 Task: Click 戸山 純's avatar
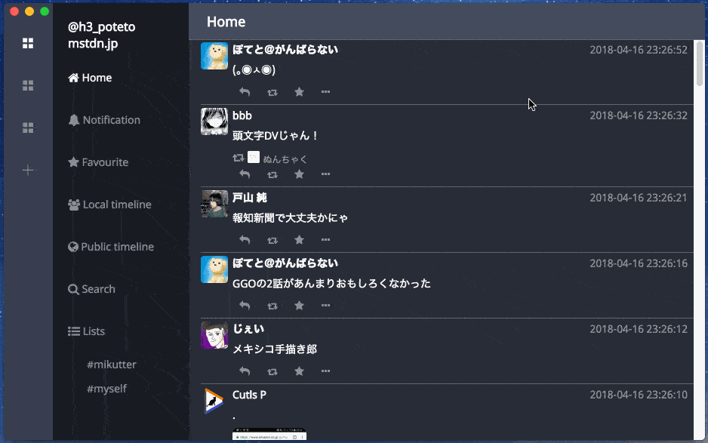pyautogui.click(x=214, y=204)
